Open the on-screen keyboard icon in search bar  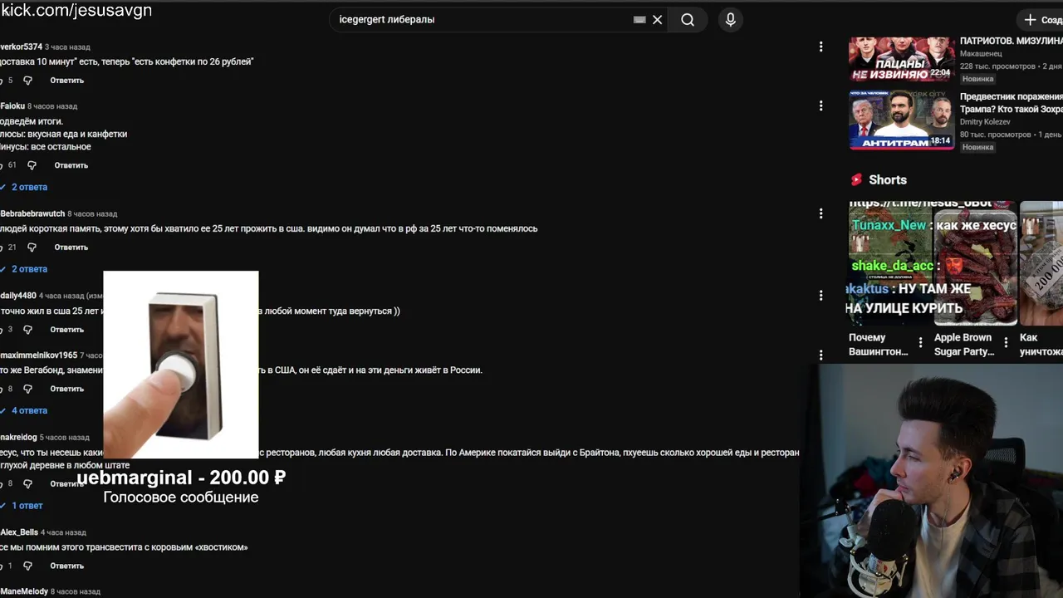pyautogui.click(x=639, y=19)
